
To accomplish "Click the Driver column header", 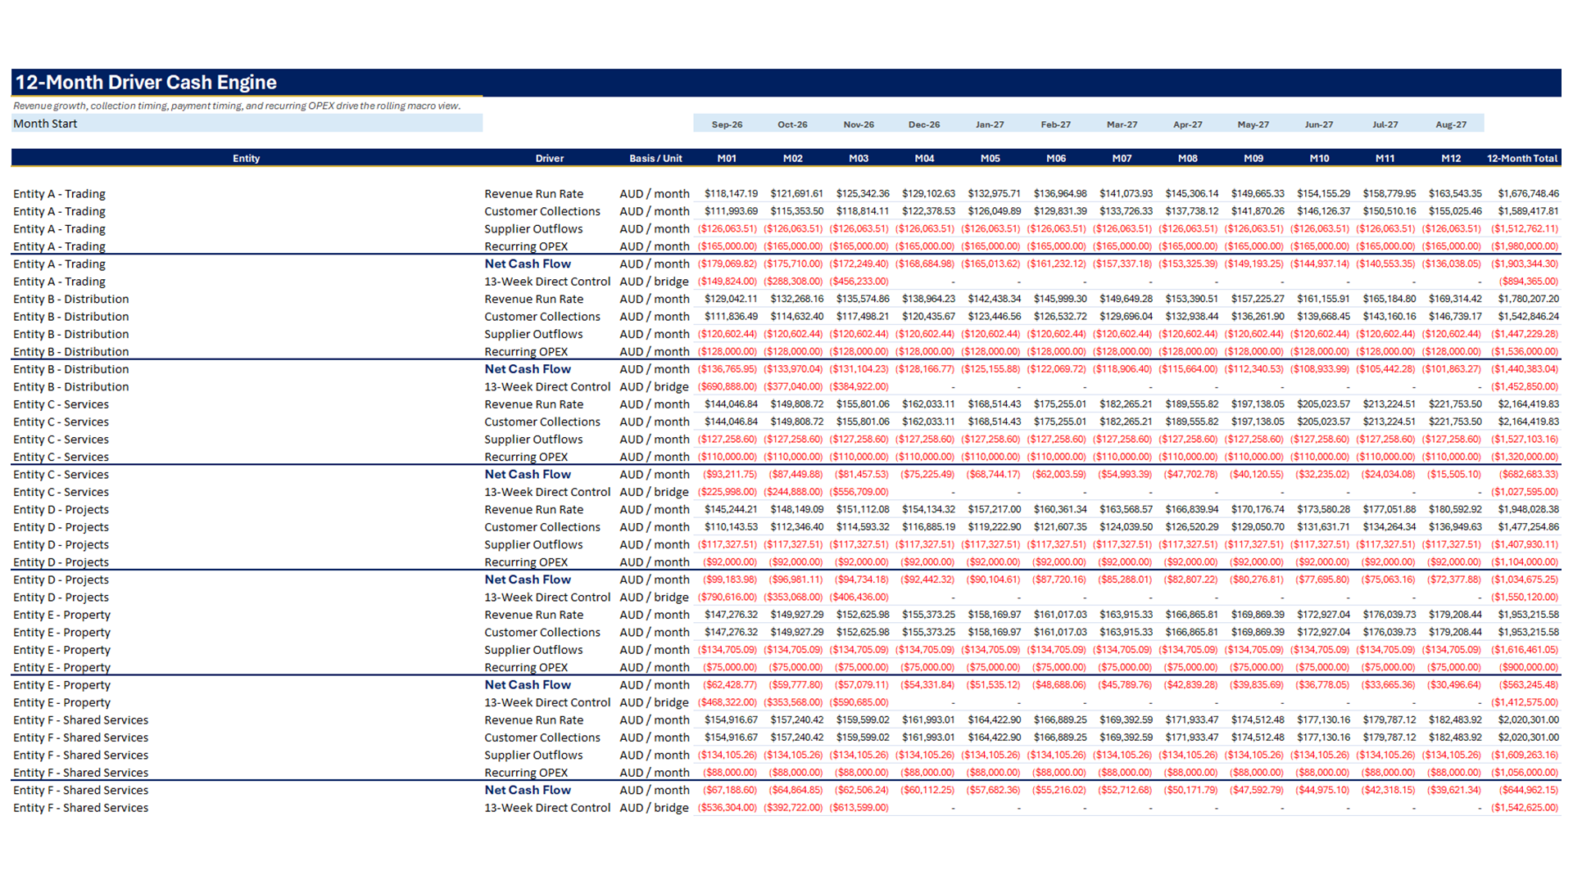I will [549, 158].
